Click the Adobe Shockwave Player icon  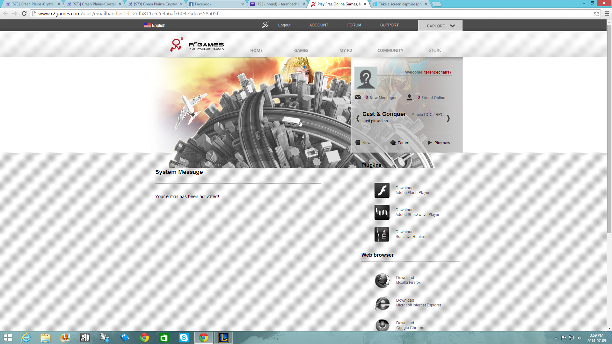click(x=382, y=212)
